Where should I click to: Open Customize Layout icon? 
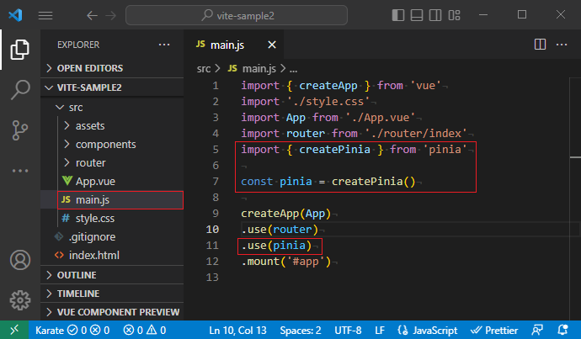(455, 15)
